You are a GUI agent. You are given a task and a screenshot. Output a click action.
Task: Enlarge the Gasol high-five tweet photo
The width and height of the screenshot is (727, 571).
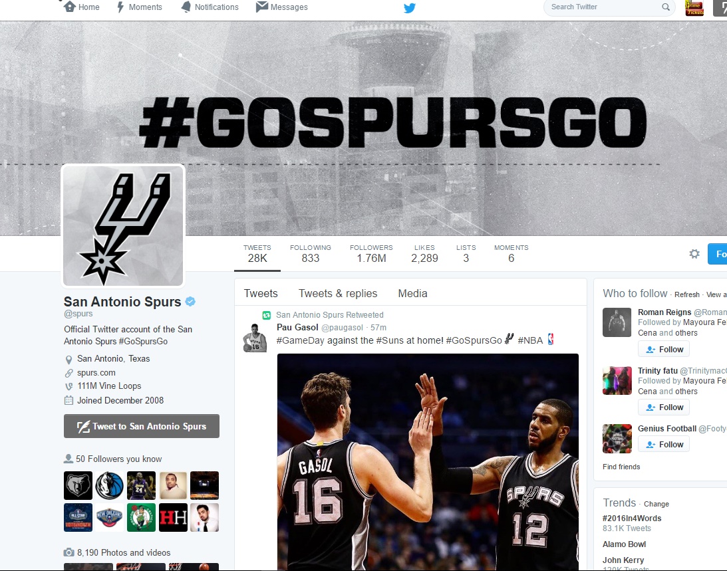click(428, 462)
